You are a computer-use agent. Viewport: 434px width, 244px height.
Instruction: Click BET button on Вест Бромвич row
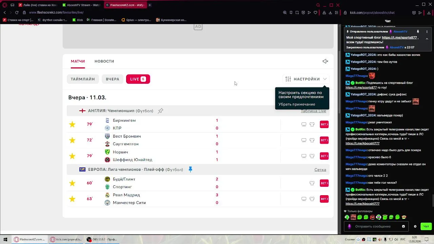pyautogui.click(x=324, y=140)
